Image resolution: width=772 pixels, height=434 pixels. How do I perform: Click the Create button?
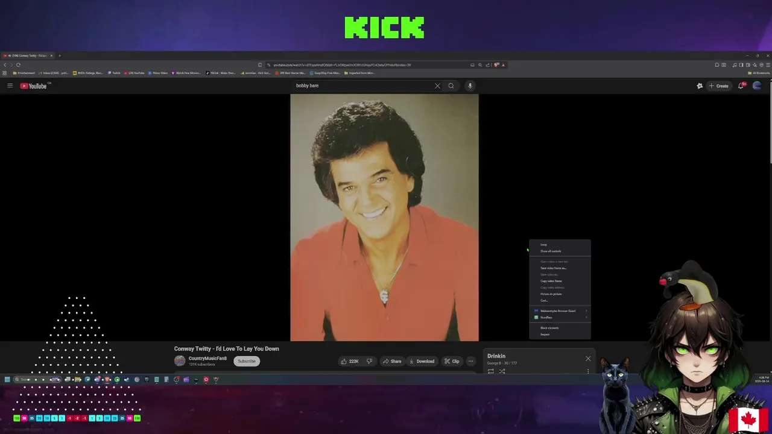pos(718,86)
